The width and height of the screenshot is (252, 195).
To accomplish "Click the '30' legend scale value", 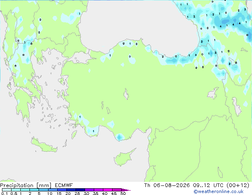I will tap(86, 193).
